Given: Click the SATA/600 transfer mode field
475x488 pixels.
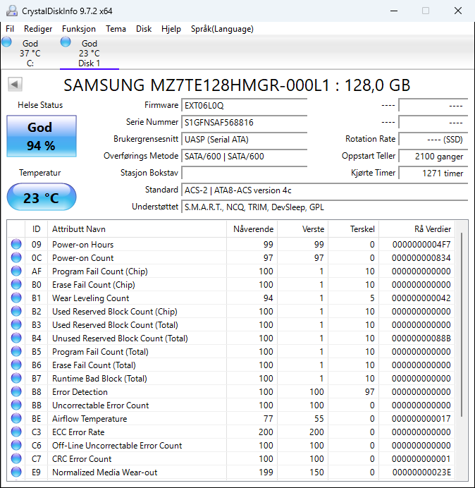Looking at the screenshot, I should tap(244, 156).
